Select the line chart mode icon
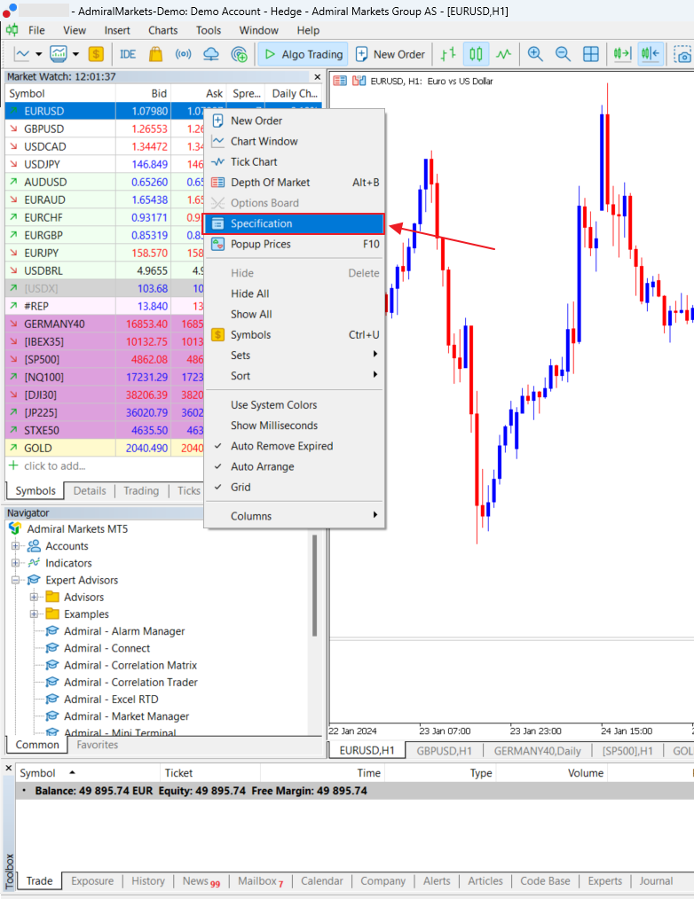 point(503,54)
